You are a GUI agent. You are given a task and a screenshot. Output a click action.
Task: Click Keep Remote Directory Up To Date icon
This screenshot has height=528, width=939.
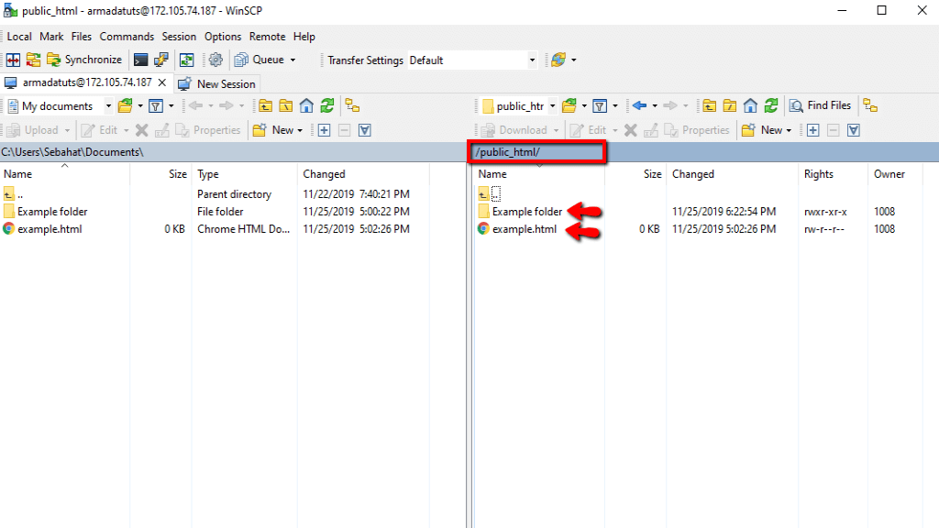pyautogui.click(x=187, y=60)
